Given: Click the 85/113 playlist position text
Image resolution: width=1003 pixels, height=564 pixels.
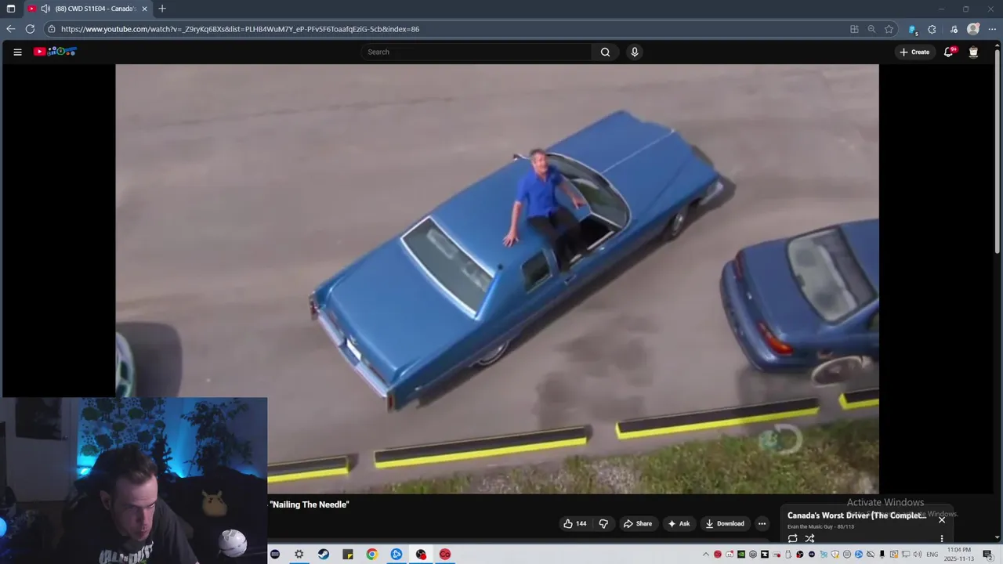Looking at the screenshot, I should point(844,526).
